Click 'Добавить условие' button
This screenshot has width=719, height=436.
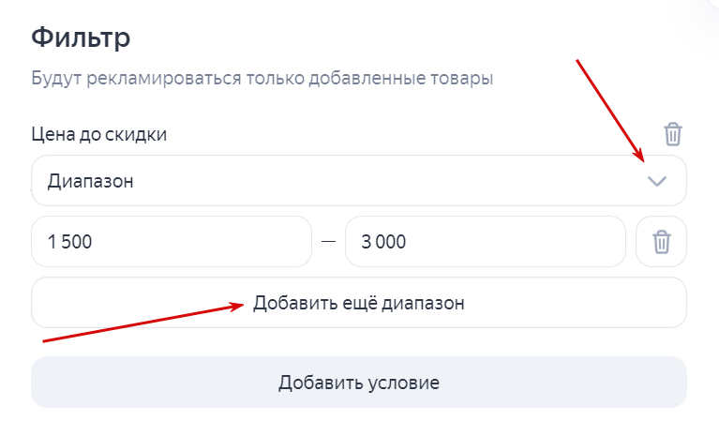[359, 383]
